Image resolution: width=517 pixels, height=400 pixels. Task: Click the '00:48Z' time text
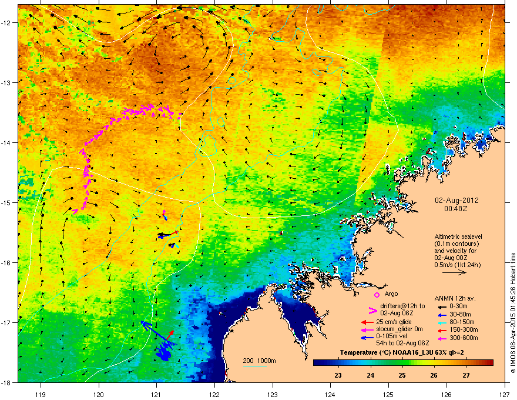click(456, 209)
